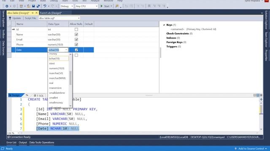Click the bookmark toolbar icon
Viewport: 270px width, 151px height.
pos(149,6)
